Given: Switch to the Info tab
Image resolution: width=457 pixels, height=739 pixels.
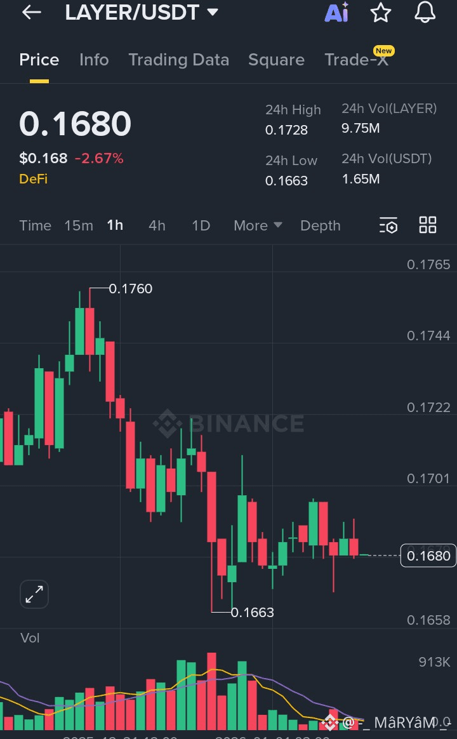Looking at the screenshot, I should pos(94,60).
